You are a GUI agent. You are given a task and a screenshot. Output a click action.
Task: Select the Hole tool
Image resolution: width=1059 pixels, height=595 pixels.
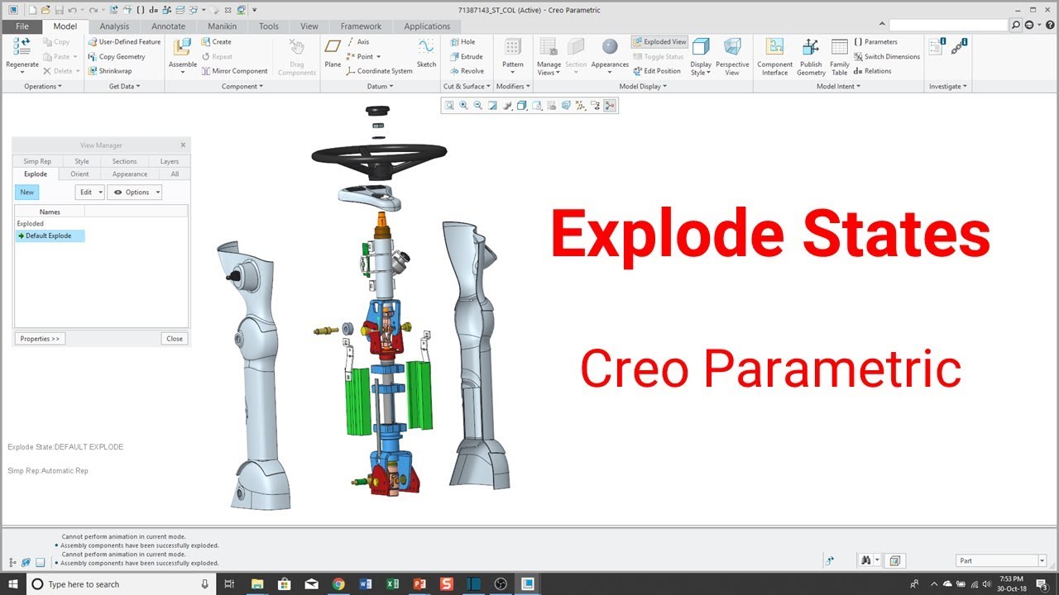coord(462,41)
